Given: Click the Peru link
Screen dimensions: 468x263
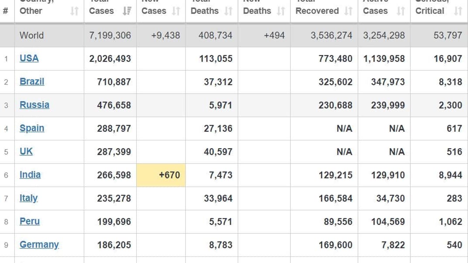Looking at the screenshot, I should (x=30, y=222).
